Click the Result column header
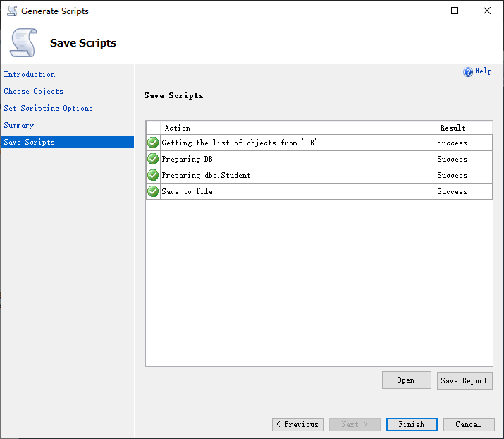 click(x=453, y=128)
